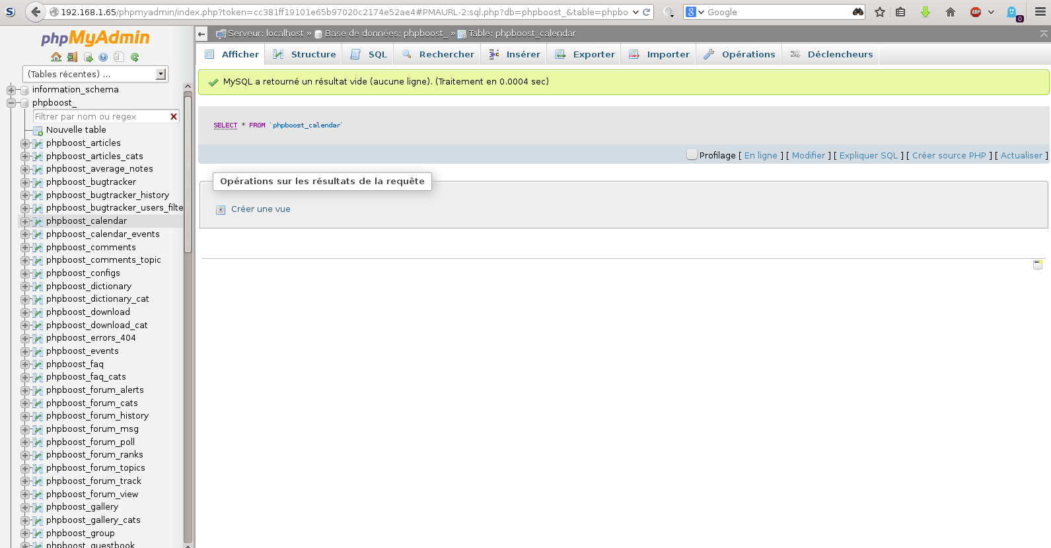Click the Créer une vue link
This screenshot has height=548, width=1051.
(x=260, y=209)
